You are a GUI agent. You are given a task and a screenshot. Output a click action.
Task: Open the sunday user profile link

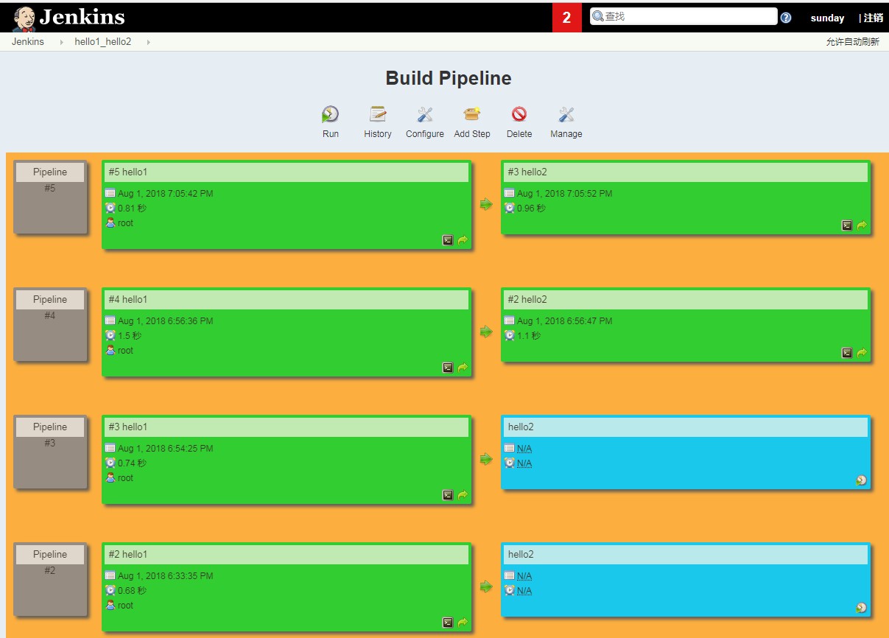827,18
